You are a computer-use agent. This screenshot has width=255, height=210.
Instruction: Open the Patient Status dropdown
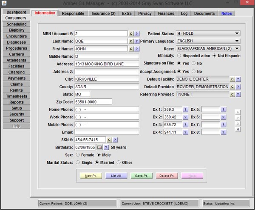(208, 34)
